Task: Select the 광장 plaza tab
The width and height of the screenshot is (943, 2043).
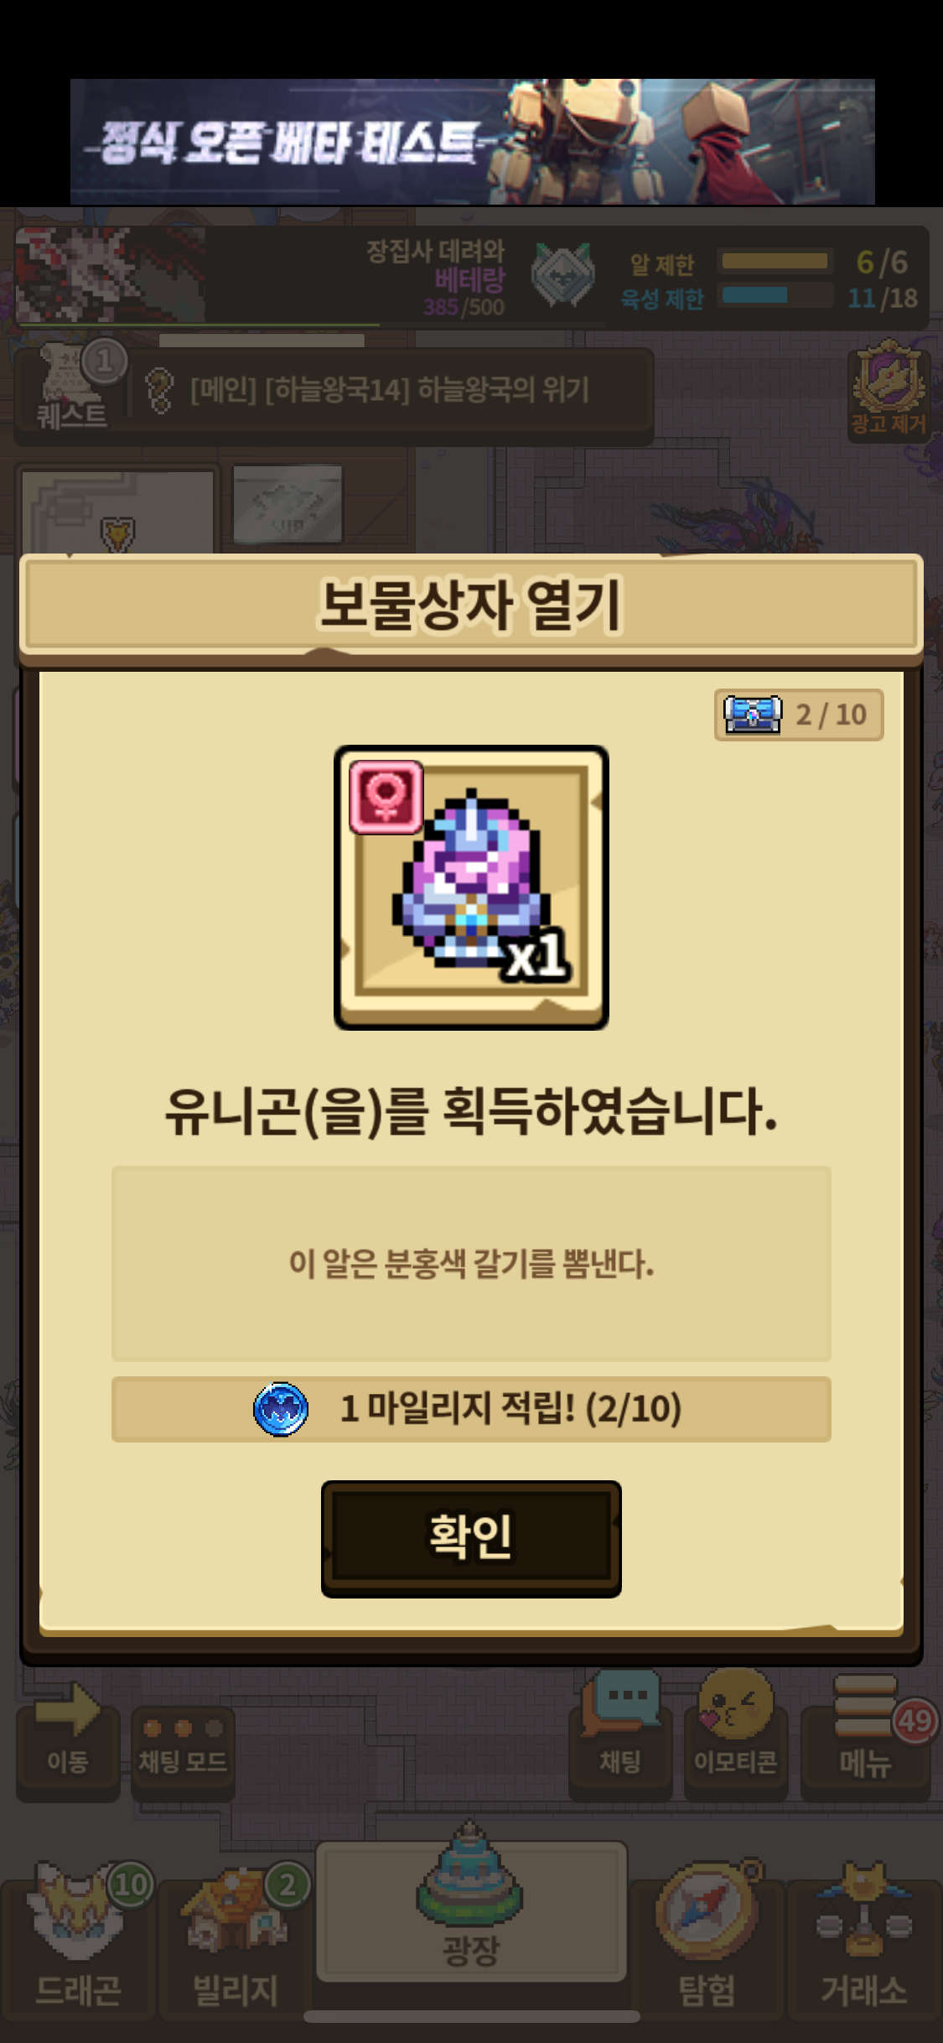Action: pyautogui.click(x=471, y=1913)
